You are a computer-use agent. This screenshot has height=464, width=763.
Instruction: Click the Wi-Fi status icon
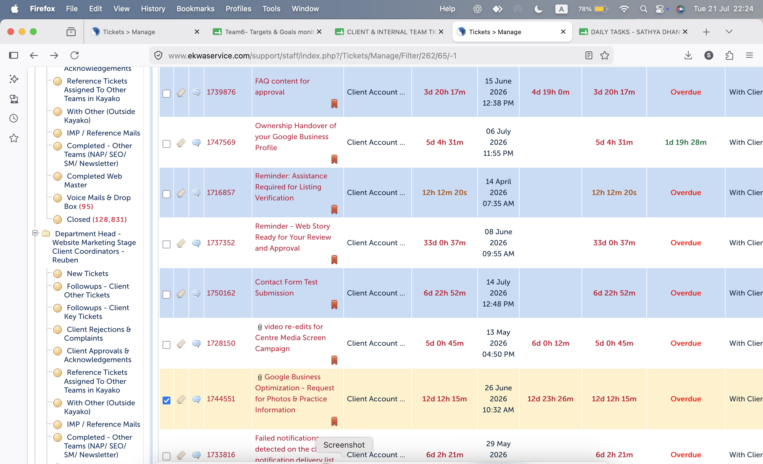[x=624, y=9]
